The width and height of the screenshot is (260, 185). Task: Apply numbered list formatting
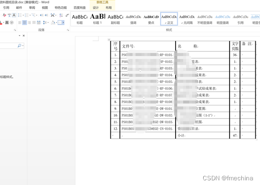click(x=27, y=15)
